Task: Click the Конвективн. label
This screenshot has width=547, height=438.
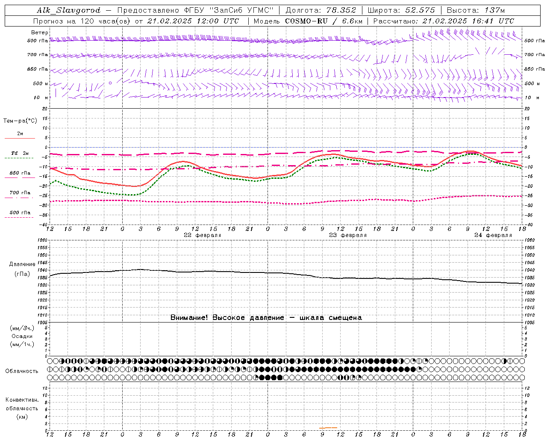Action: [22, 400]
